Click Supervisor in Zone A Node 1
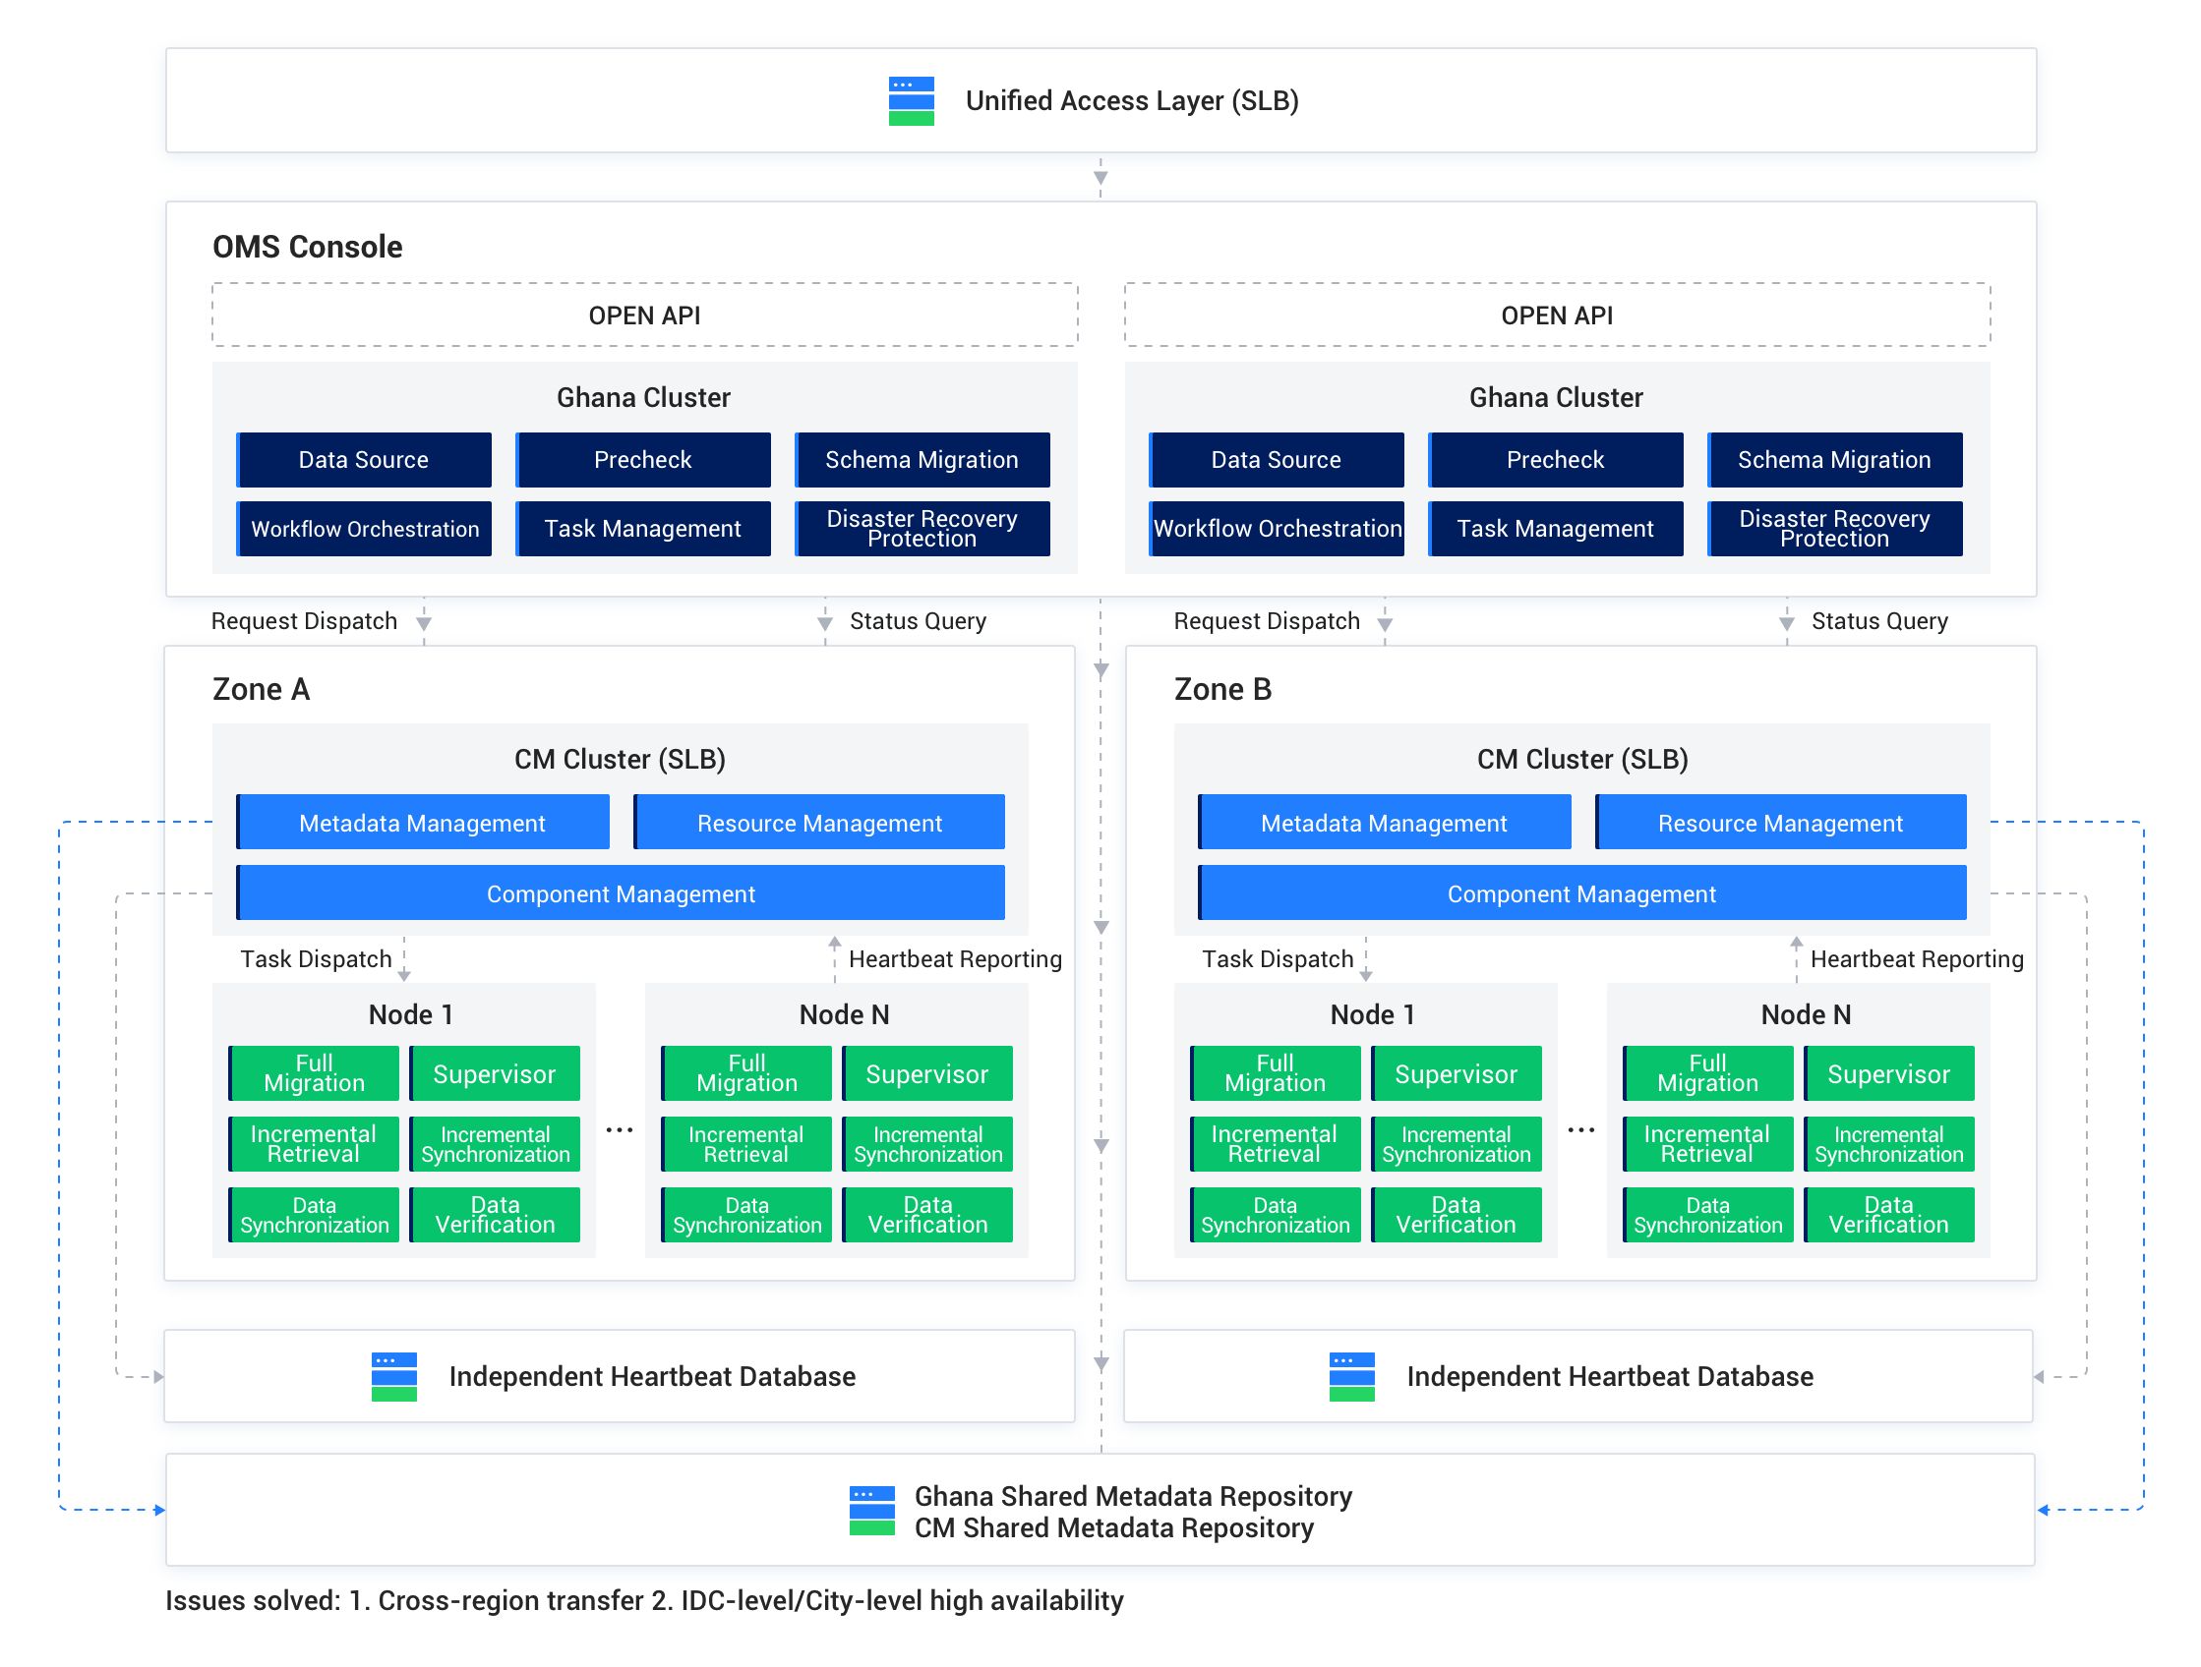2201x1667 pixels. (x=495, y=1074)
